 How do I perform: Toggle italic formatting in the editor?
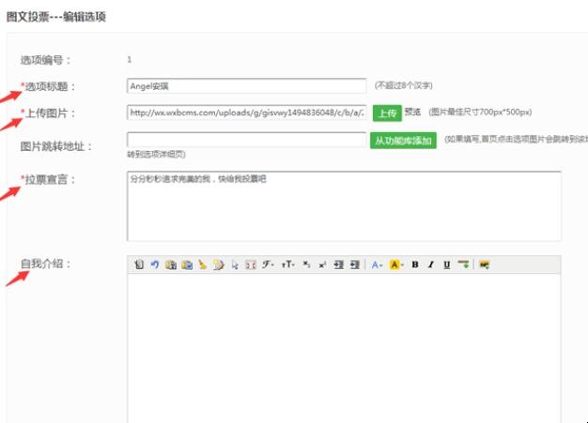(x=431, y=265)
